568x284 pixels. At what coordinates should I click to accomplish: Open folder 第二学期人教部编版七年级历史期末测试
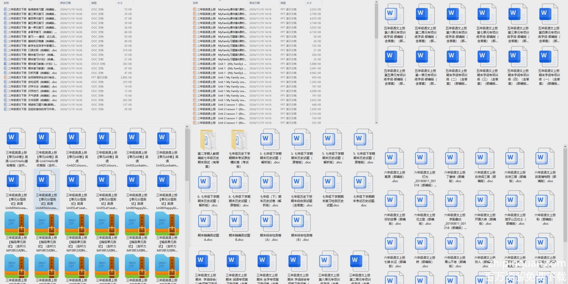click(208, 140)
